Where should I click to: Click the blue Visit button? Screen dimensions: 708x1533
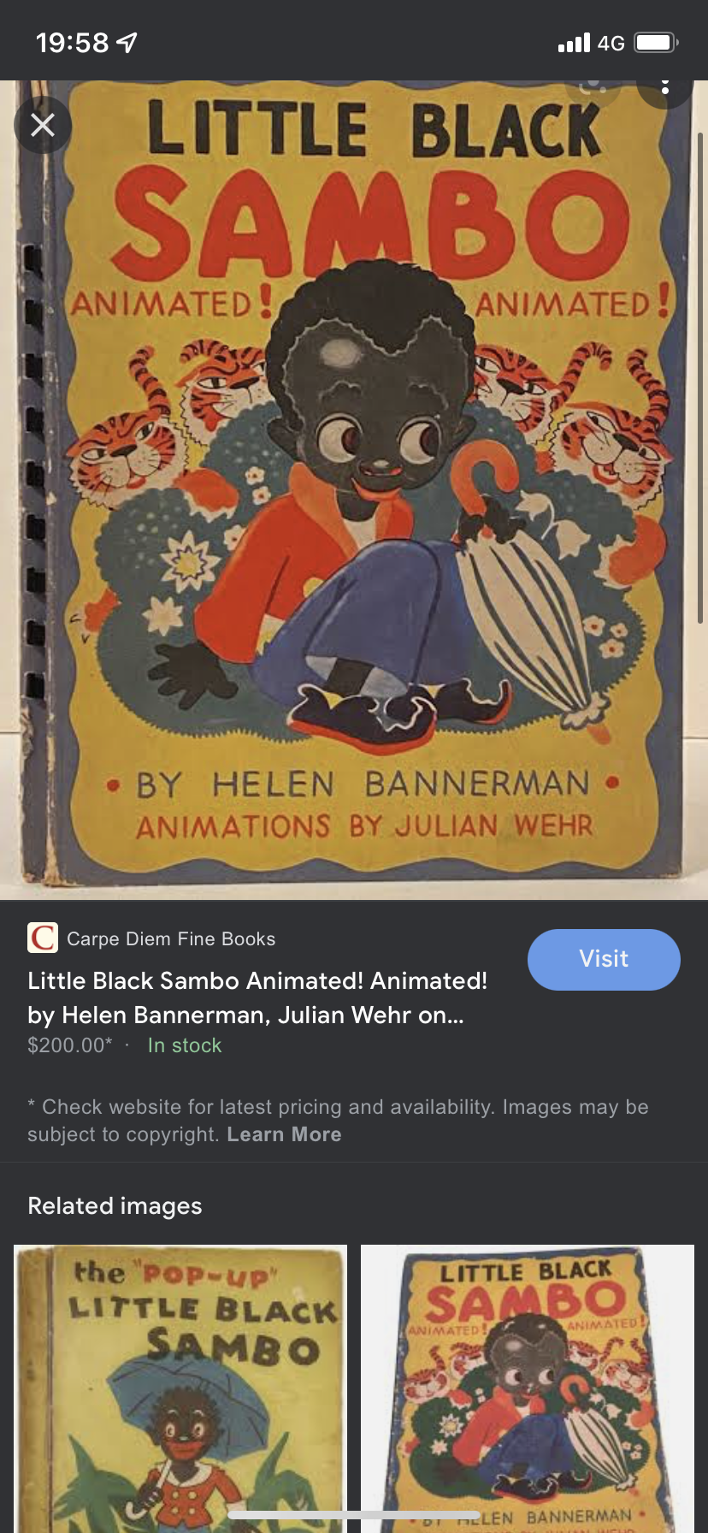point(604,959)
